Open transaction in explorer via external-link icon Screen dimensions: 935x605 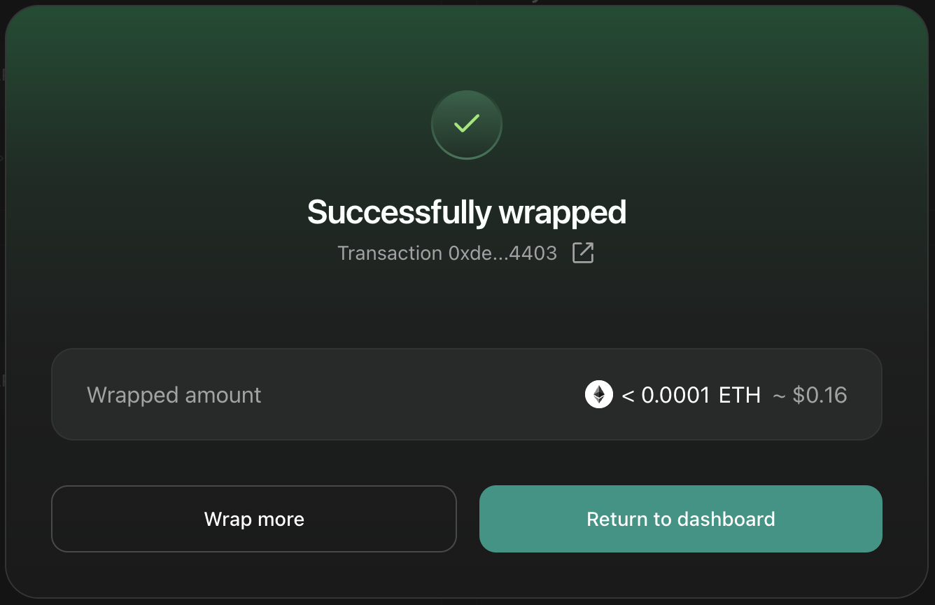point(583,253)
